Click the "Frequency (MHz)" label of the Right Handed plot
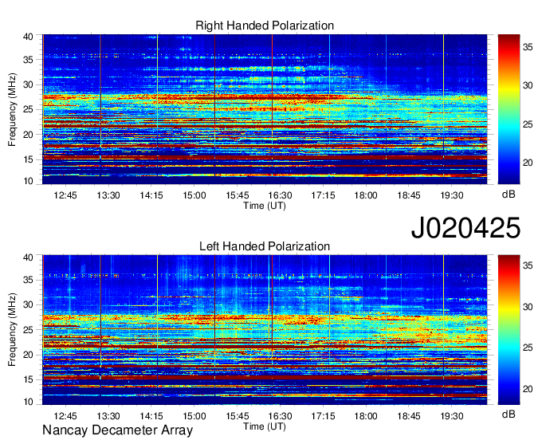Screen dimensions: 542x440 point(12,109)
